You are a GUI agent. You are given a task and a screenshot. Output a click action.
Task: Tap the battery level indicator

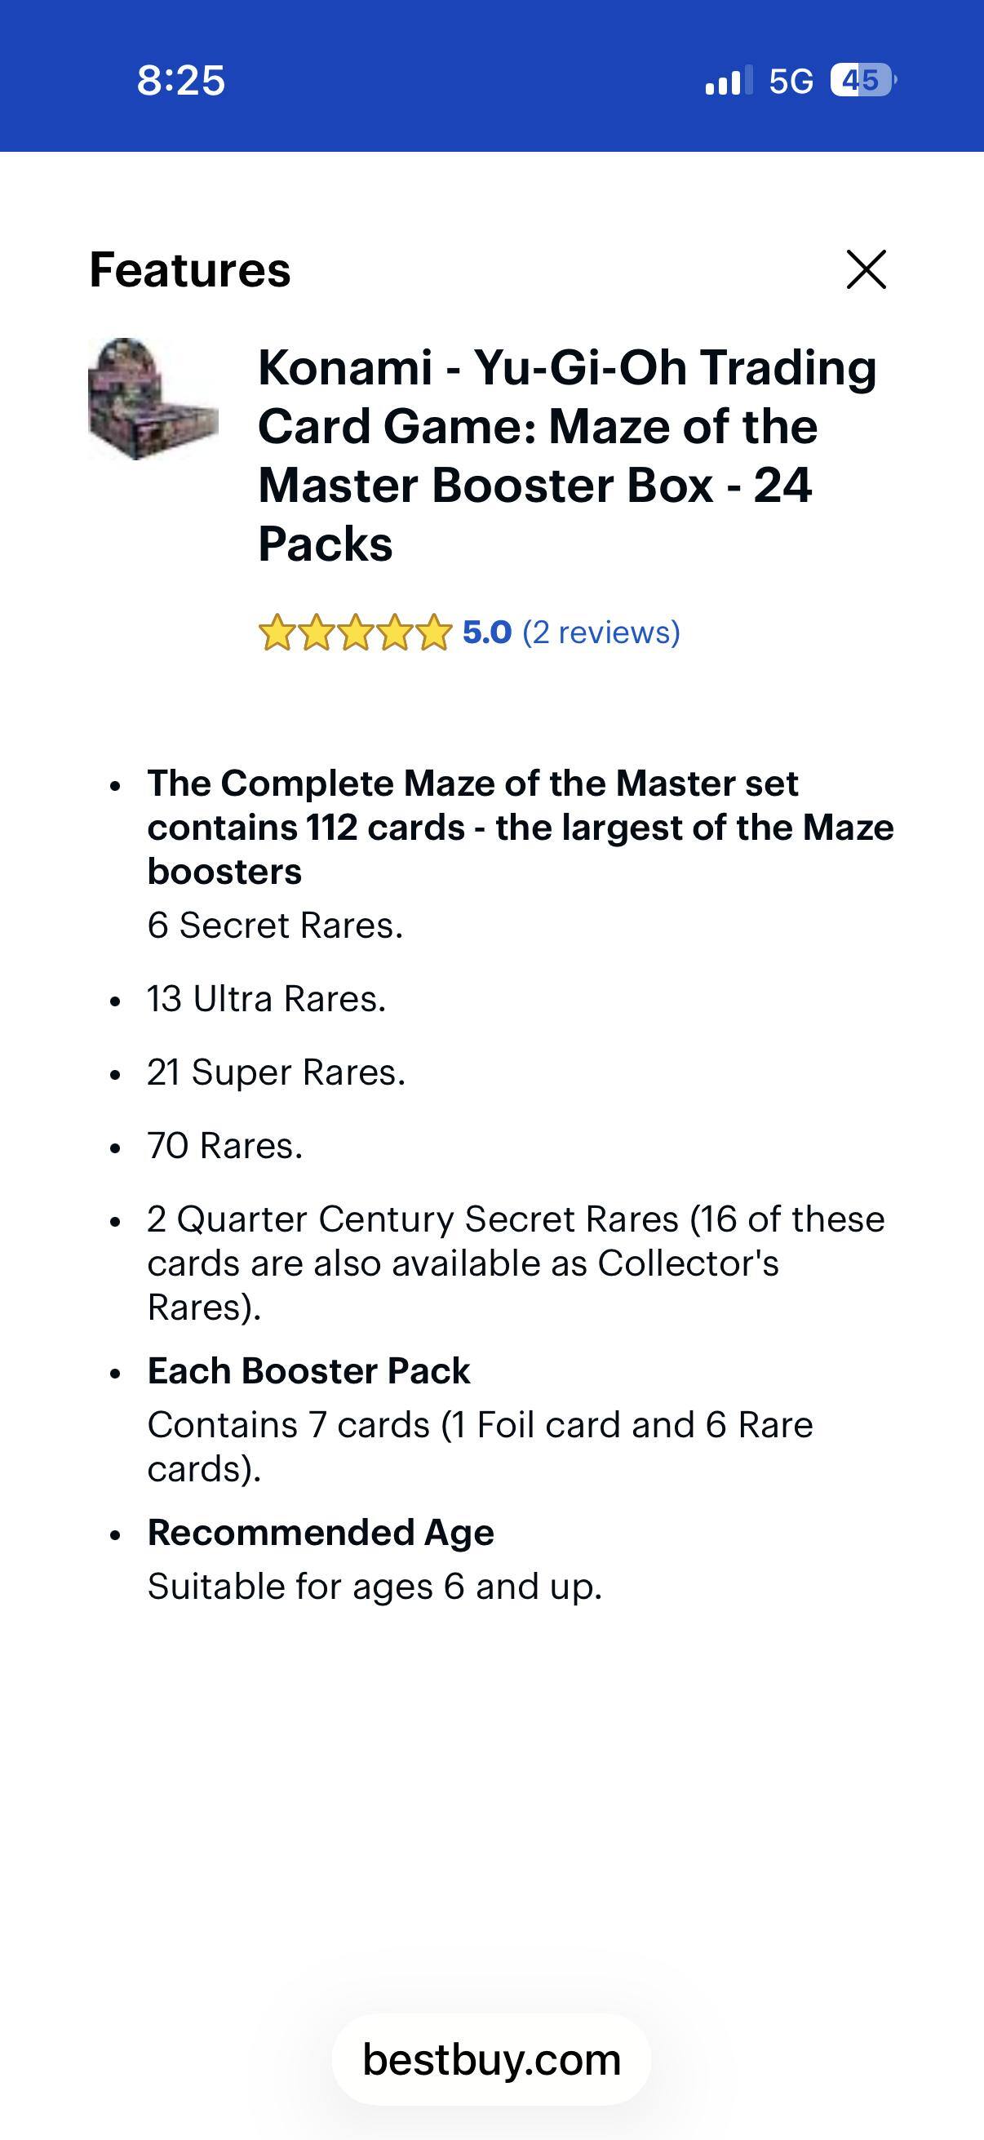[862, 81]
